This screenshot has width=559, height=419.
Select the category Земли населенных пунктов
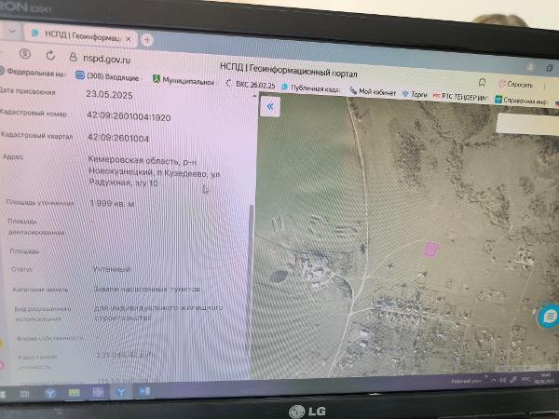coord(146,289)
